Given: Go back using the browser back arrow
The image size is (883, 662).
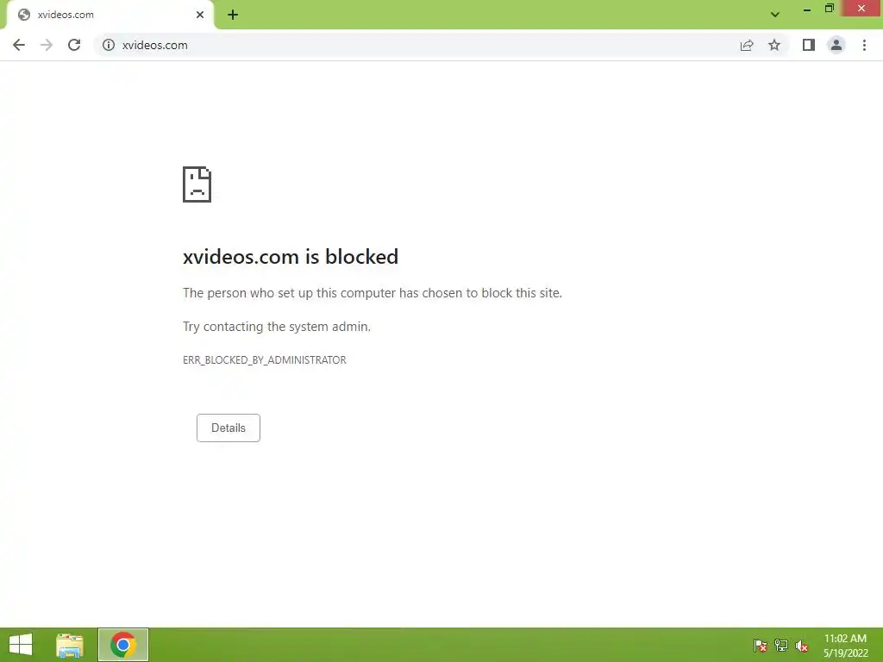Looking at the screenshot, I should tap(19, 45).
